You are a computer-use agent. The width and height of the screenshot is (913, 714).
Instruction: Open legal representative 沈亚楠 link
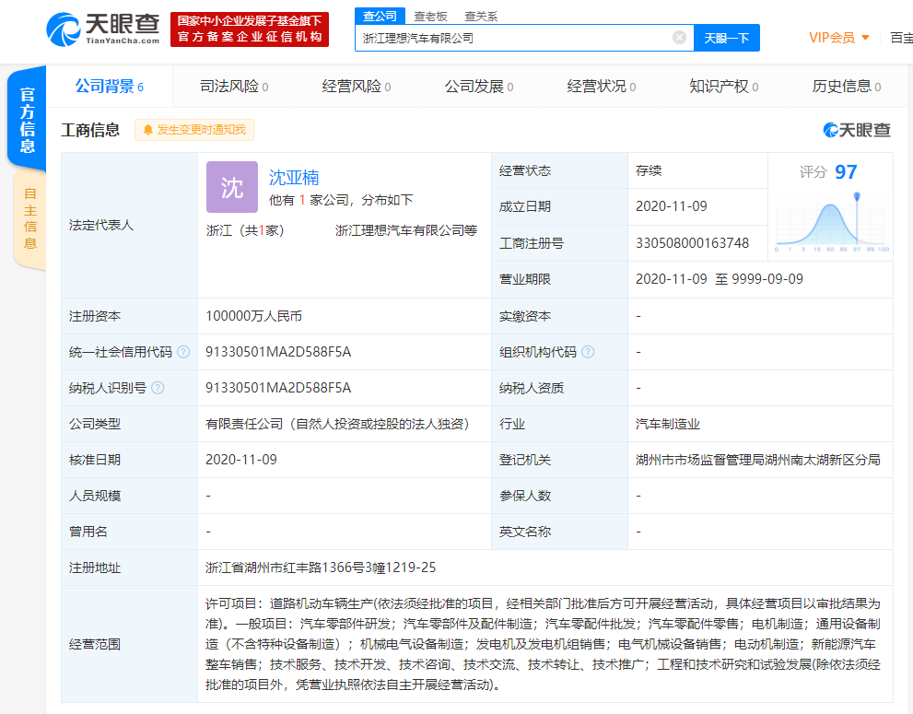point(294,177)
